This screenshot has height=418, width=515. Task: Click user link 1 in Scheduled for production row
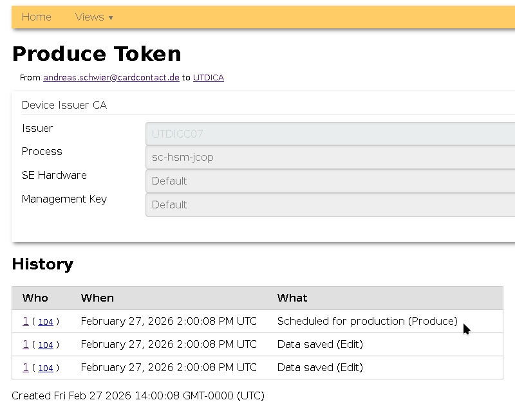pyautogui.click(x=26, y=321)
